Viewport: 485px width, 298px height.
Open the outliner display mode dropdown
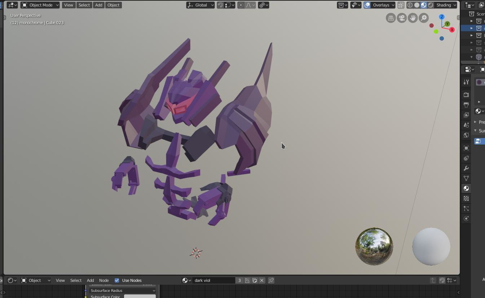pos(469,5)
